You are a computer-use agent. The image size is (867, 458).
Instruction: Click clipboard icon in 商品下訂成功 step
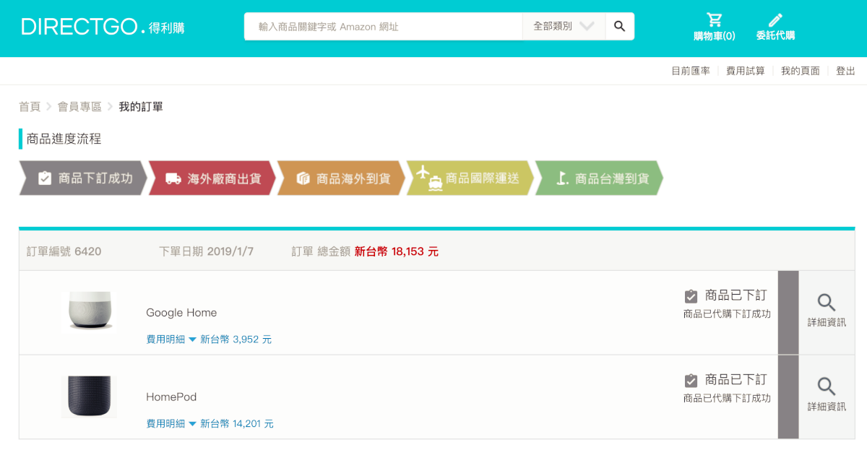pos(45,178)
